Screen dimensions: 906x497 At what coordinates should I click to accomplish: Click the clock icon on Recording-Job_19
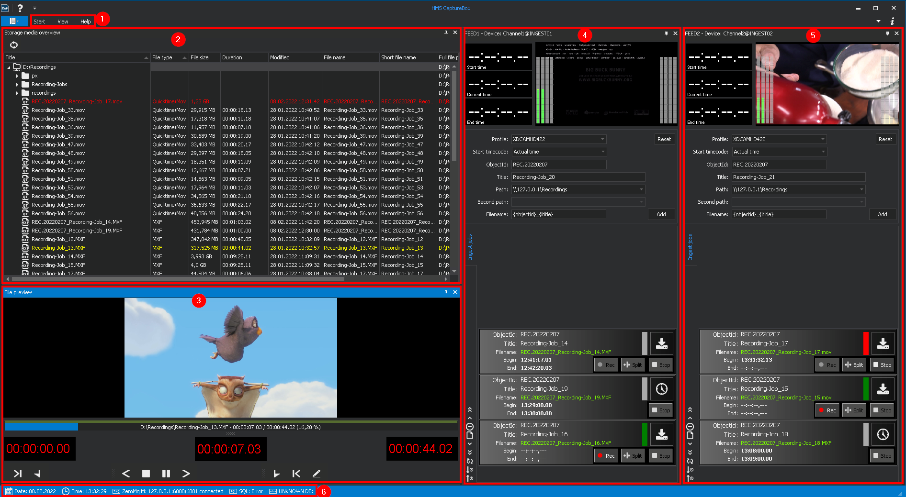(x=662, y=389)
